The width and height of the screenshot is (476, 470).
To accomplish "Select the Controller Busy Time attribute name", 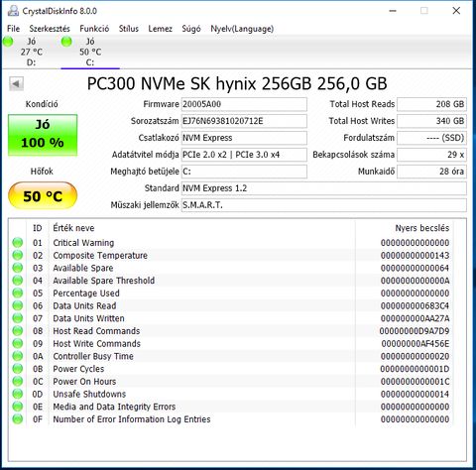I will tap(93, 356).
